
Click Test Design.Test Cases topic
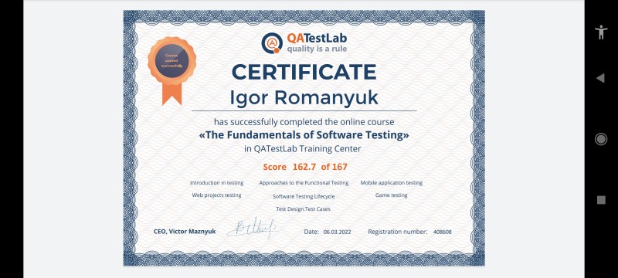(303, 209)
